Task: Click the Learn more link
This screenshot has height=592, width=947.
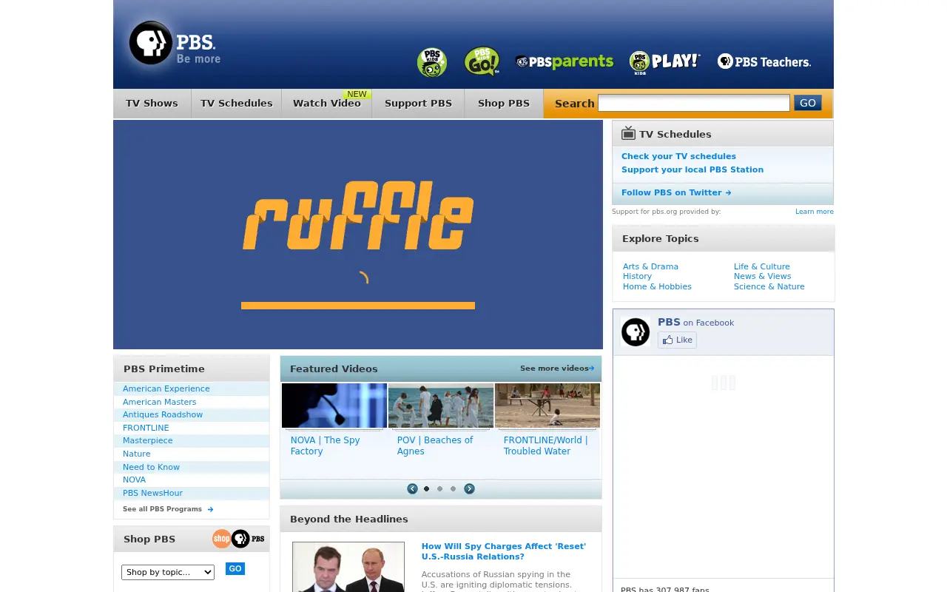Action: 815,212
